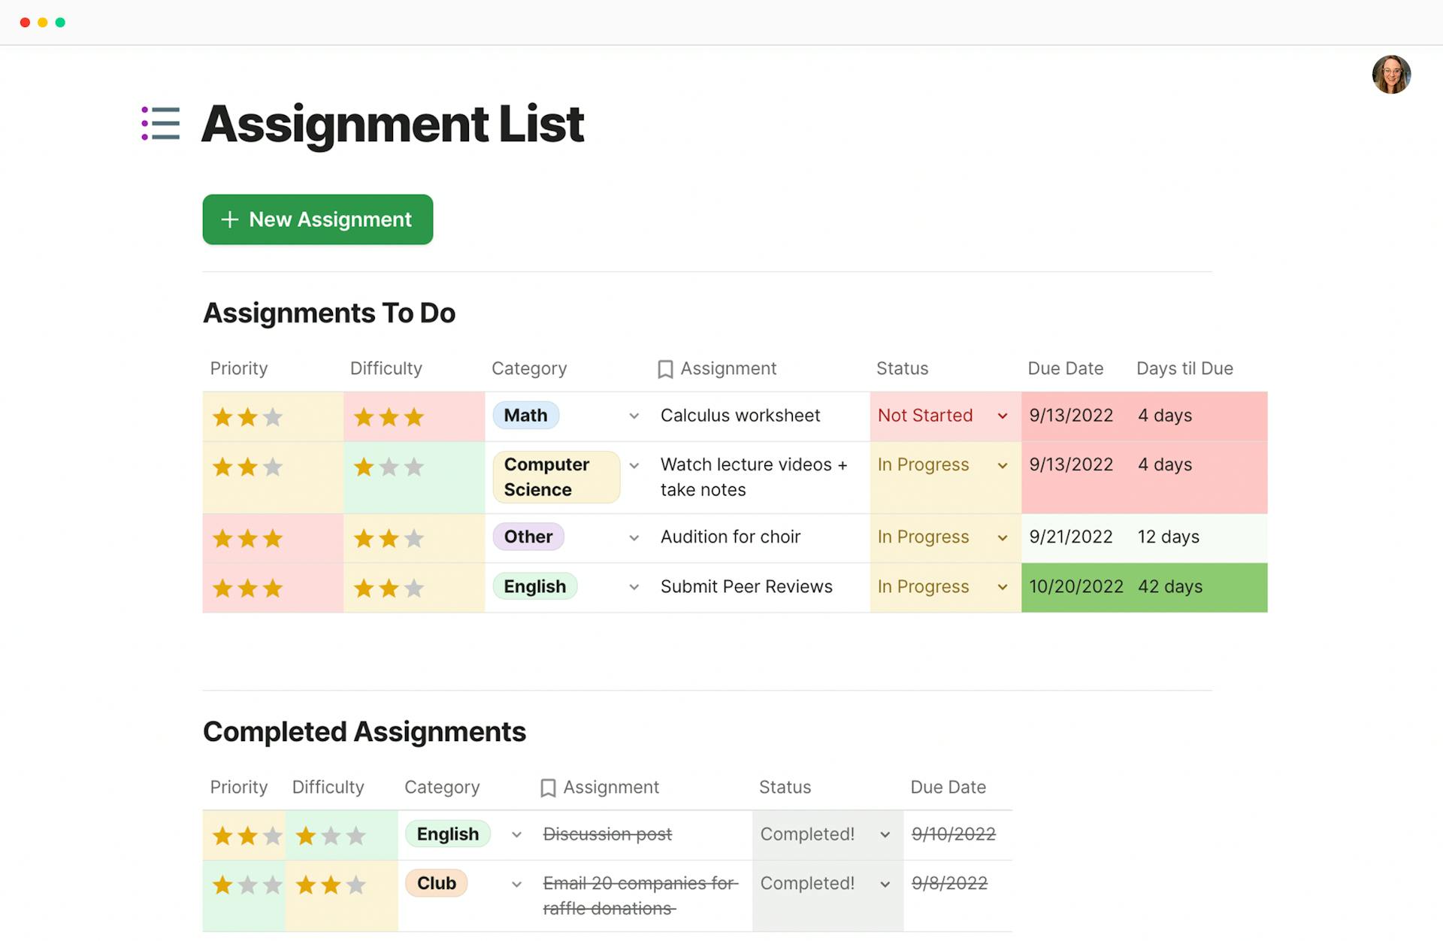Click the second star in Calculus worksheet priority rating

click(247, 416)
